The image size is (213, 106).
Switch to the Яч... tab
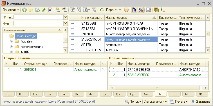pyautogui.click(x=91, y=94)
